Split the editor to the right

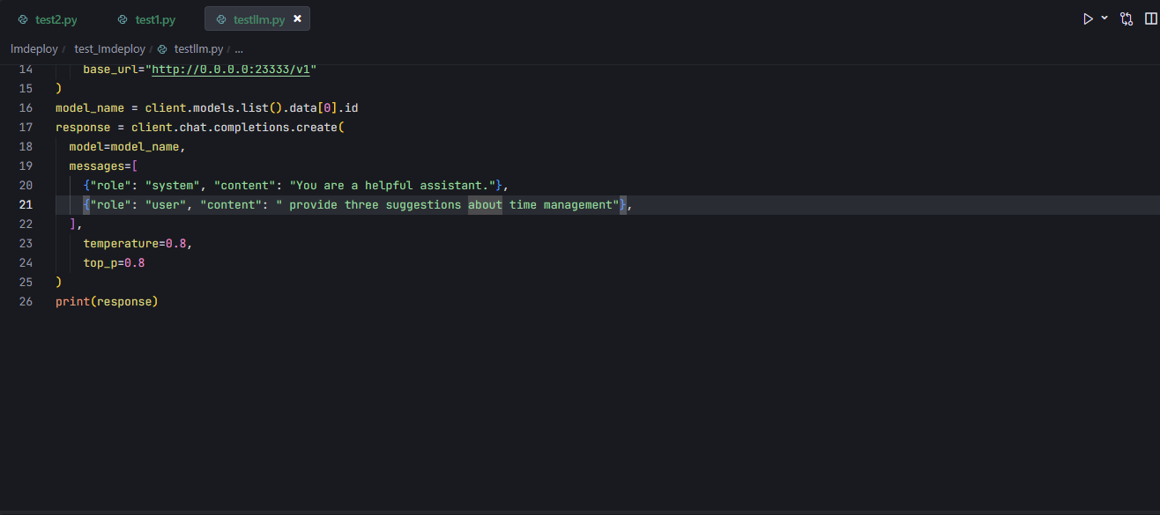(1150, 18)
